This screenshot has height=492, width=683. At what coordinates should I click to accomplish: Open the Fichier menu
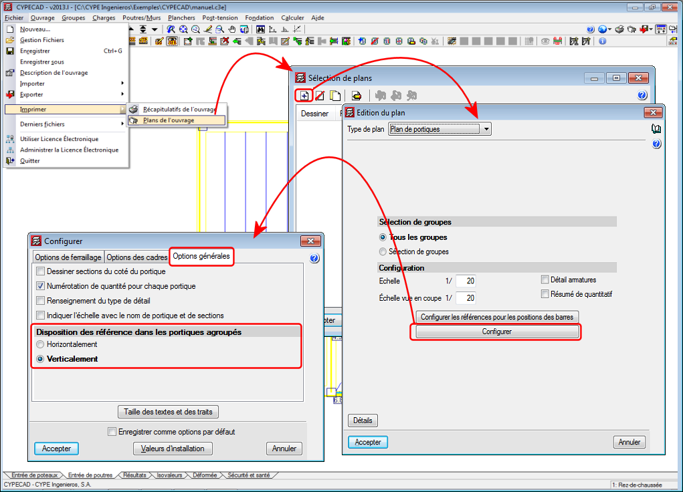(x=14, y=18)
